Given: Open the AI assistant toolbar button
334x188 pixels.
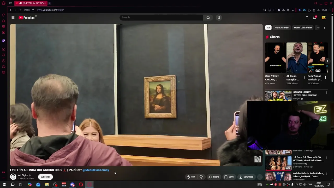Looking at the screenshot, I should click(x=324, y=10).
